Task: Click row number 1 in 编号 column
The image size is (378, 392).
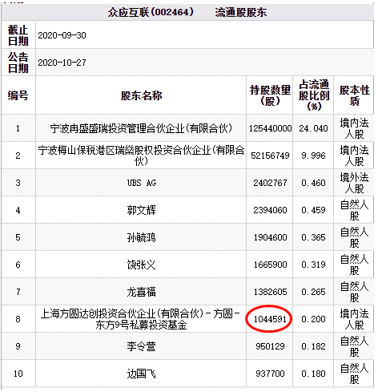Action: click(18, 128)
